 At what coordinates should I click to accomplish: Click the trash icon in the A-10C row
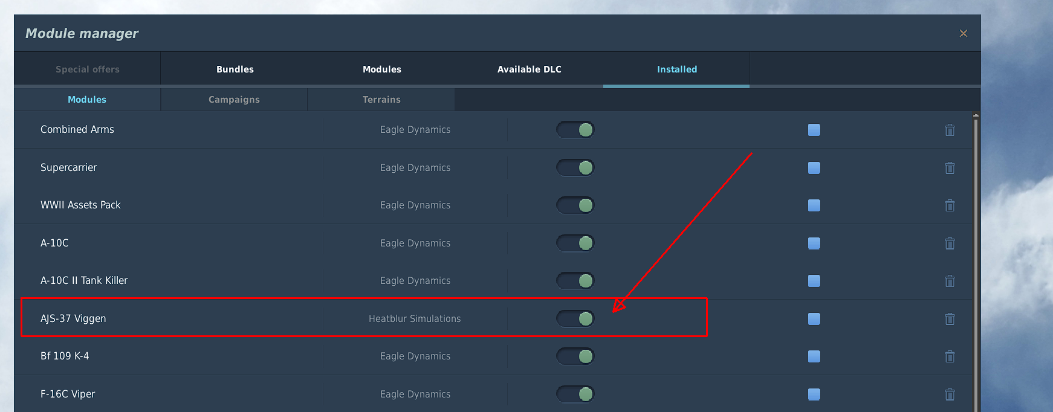coord(950,243)
